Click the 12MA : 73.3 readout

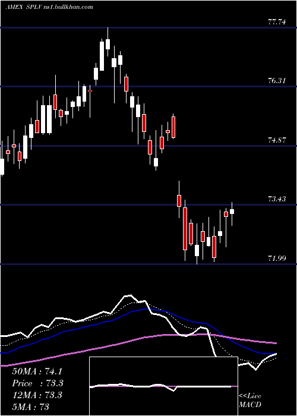pos(37,395)
